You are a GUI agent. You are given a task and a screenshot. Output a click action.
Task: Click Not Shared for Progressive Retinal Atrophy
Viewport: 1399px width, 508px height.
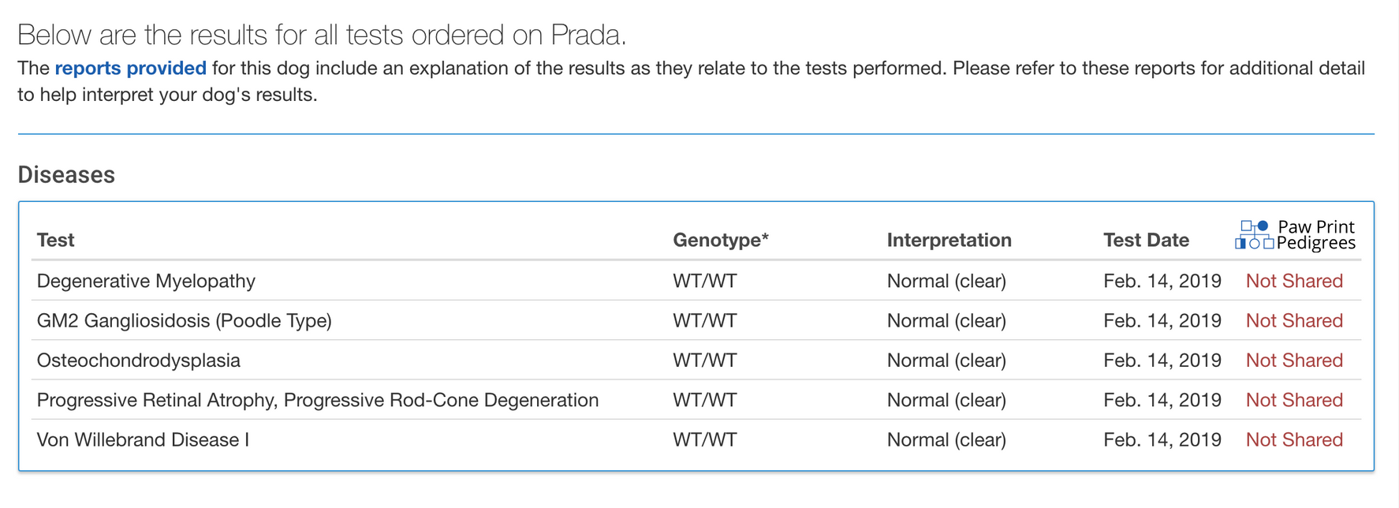(x=1294, y=400)
